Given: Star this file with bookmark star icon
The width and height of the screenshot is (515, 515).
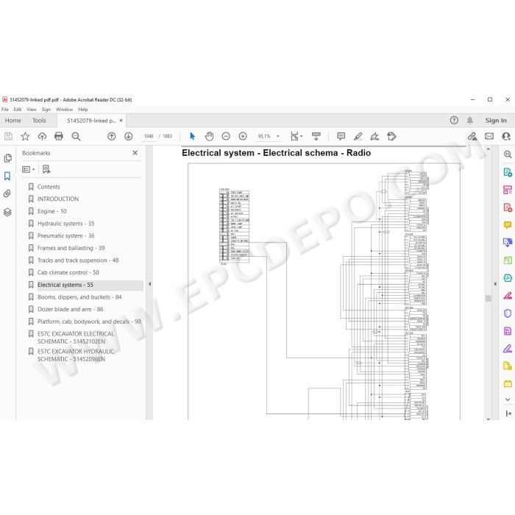Looking at the screenshot, I should point(25,136).
